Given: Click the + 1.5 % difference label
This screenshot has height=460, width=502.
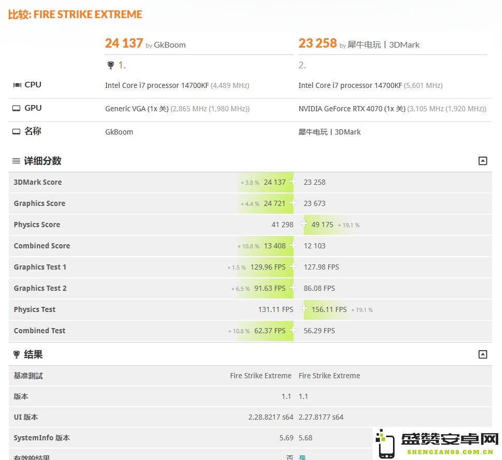Looking at the screenshot, I should pos(237,268).
